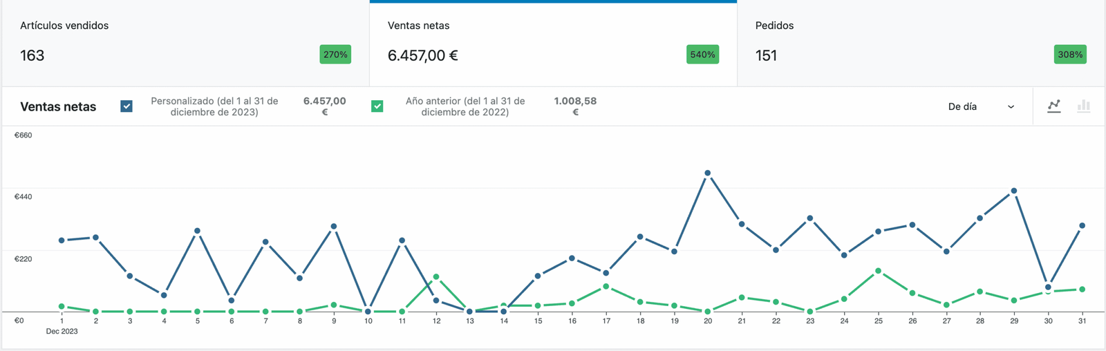1106x351 pixels.
Task: Click the blue peak point on day 20
Action: 707,173
